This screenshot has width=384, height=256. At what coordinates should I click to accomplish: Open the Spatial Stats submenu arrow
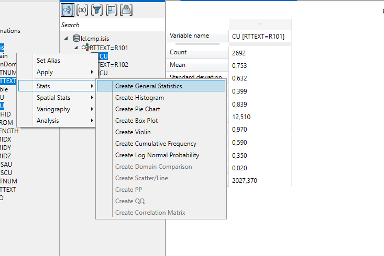[92, 98]
